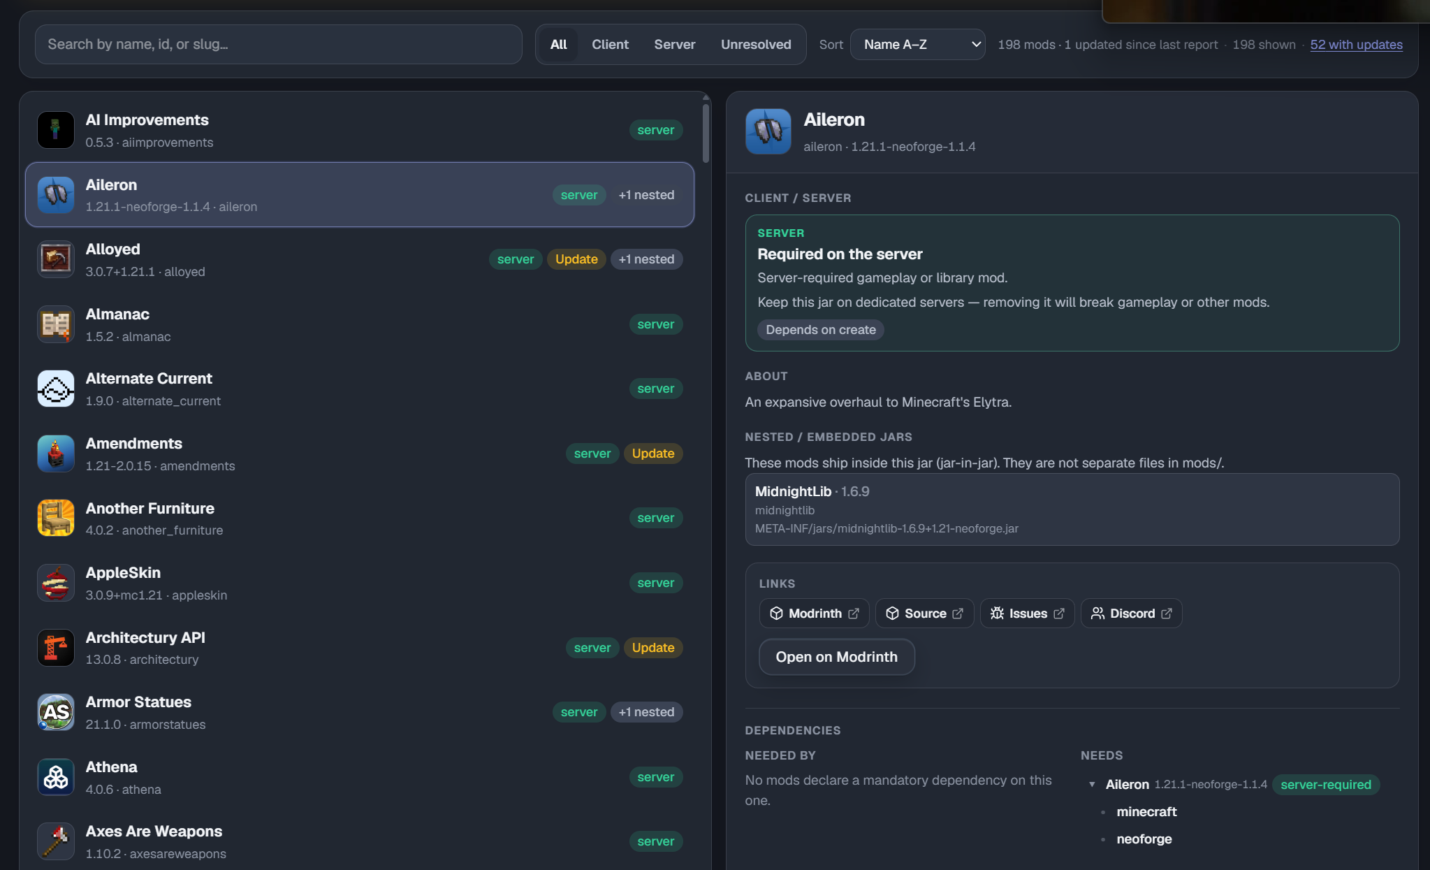This screenshot has width=1430, height=870.
Task: Click the Almanac book icon
Action: coord(56,324)
